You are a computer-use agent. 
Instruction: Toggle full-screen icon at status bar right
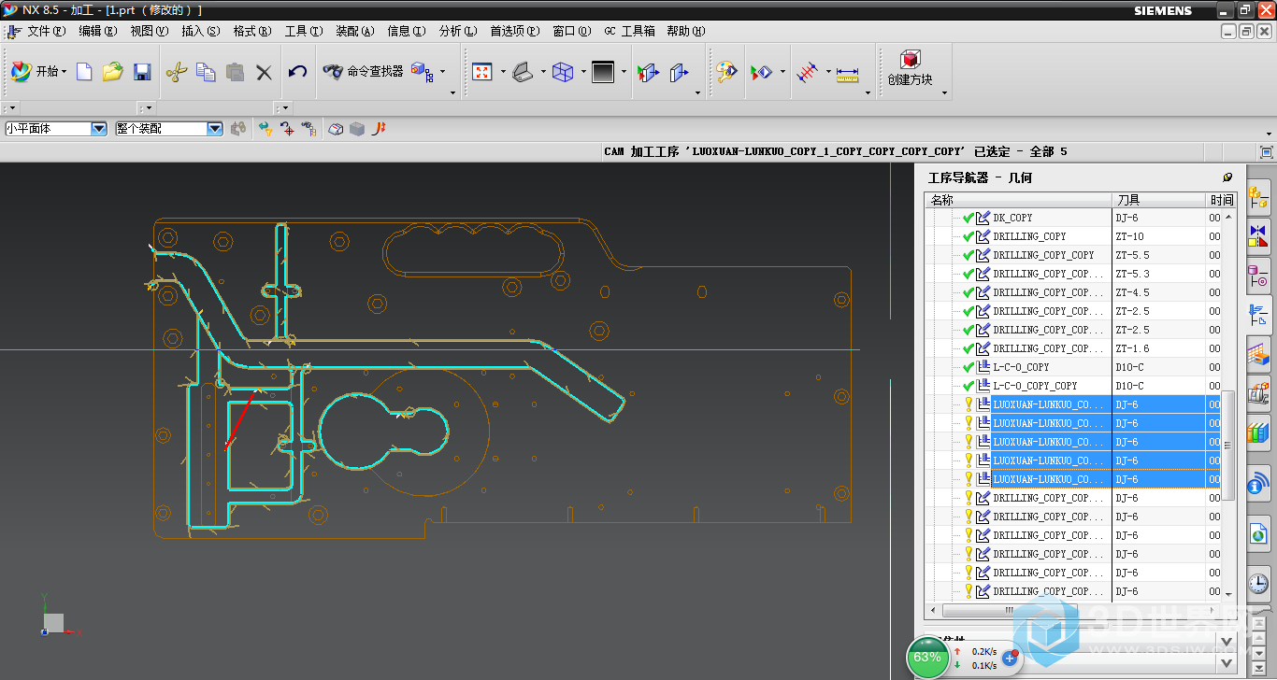pos(1267,151)
